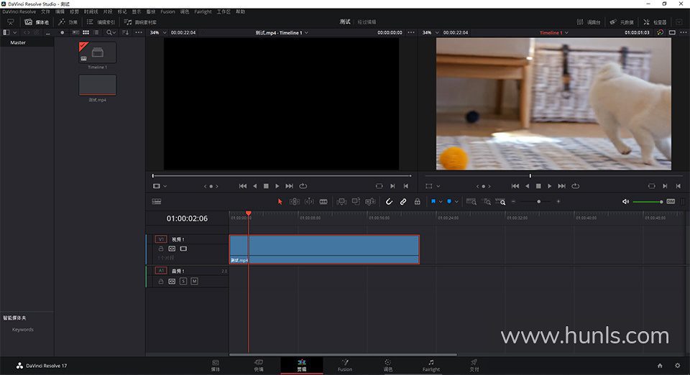690x375 pixels.
Task: Open the DaVinci Resolve menu
Action: click(x=19, y=12)
